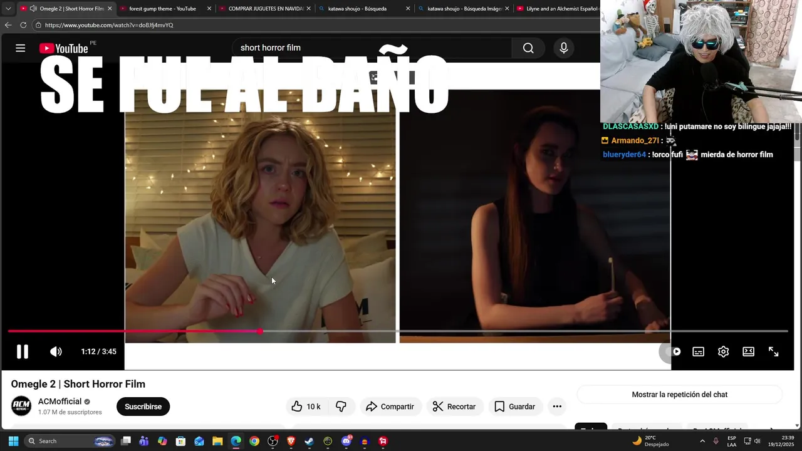Launch Microsoft Teams from the taskbar
The height and width of the screenshot is (451, 802).
(x=144, y=441)
